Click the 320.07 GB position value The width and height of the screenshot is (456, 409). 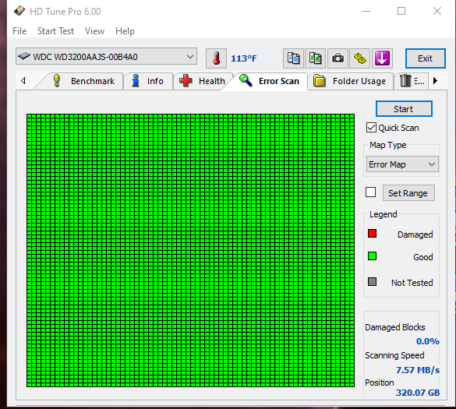pyautogui.click(x=418, y=393)
